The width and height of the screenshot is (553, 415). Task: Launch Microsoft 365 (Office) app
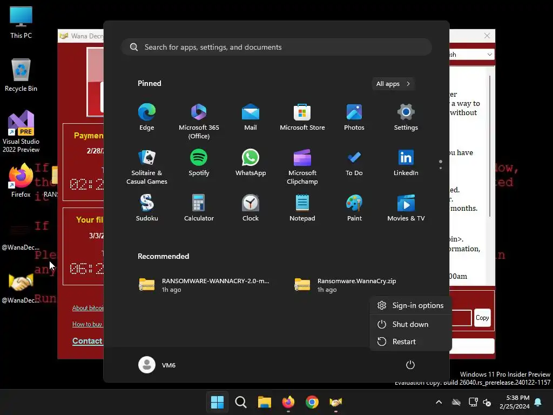[199, 122]
